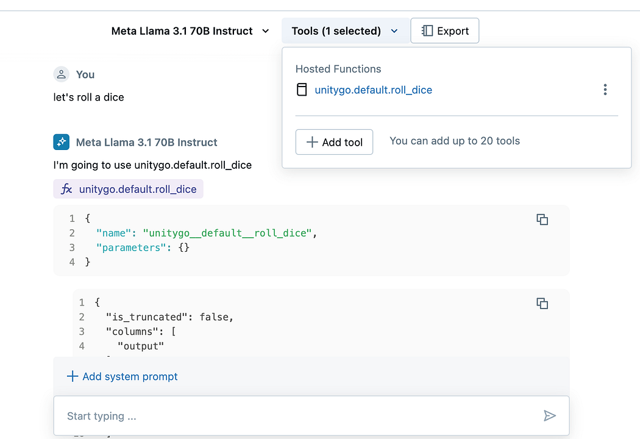
Task: Send the message with the arrow icon
Action: click(549, 416)
